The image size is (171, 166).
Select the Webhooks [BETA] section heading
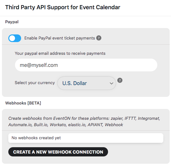(23, 103)
